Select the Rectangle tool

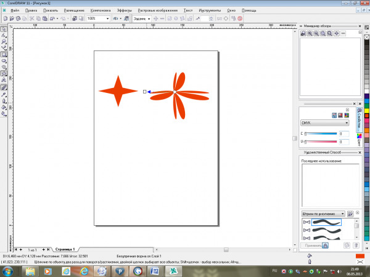coord(4,54)
